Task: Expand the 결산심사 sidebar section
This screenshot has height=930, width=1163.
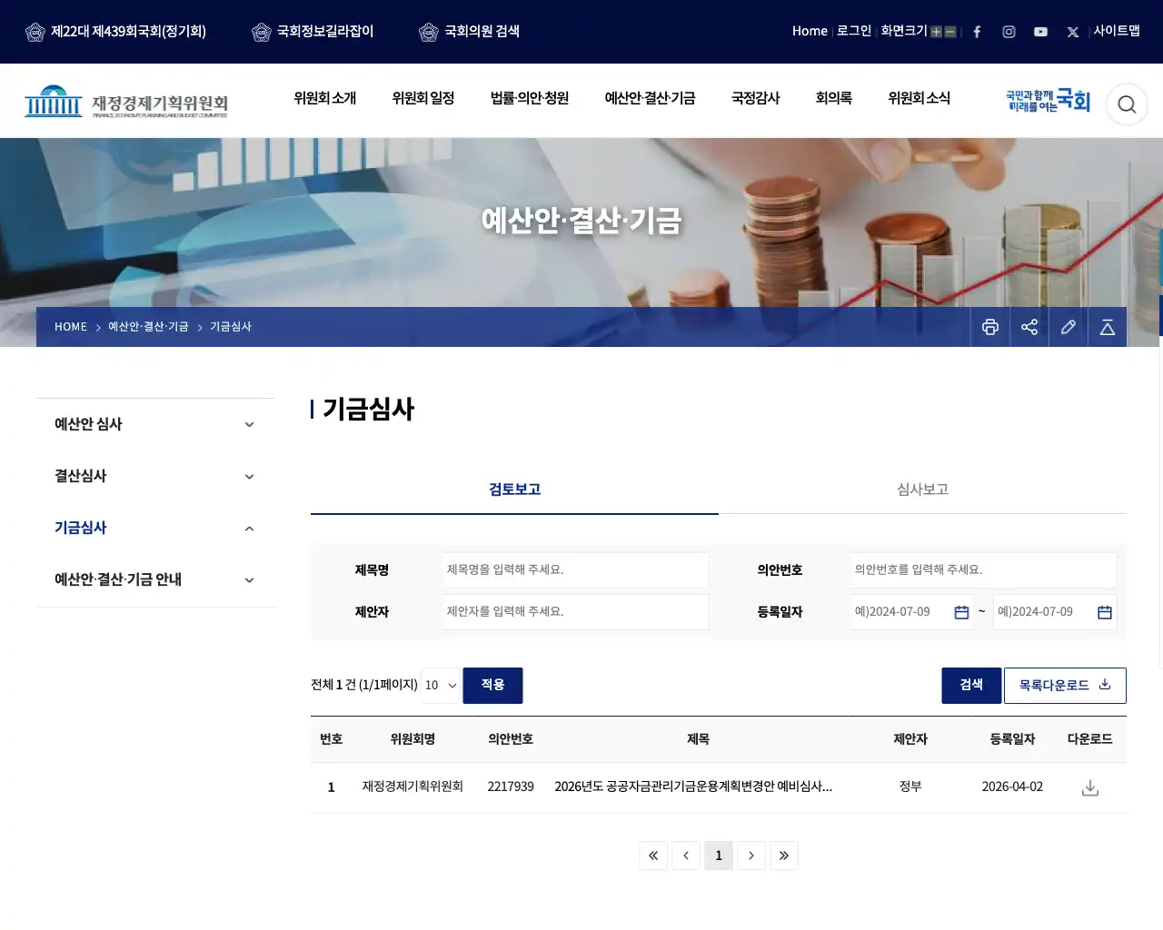Action: point(155,476)
